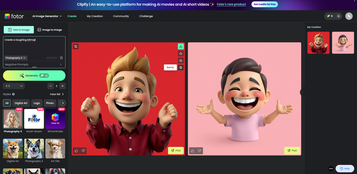This screenshot has width=357, height=174.
Task: Remove the Photography 4 tag
Action: [25, 58]
